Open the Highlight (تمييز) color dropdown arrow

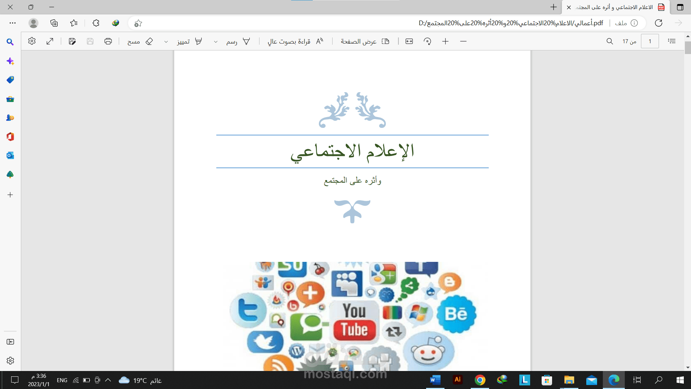point(166,42)
